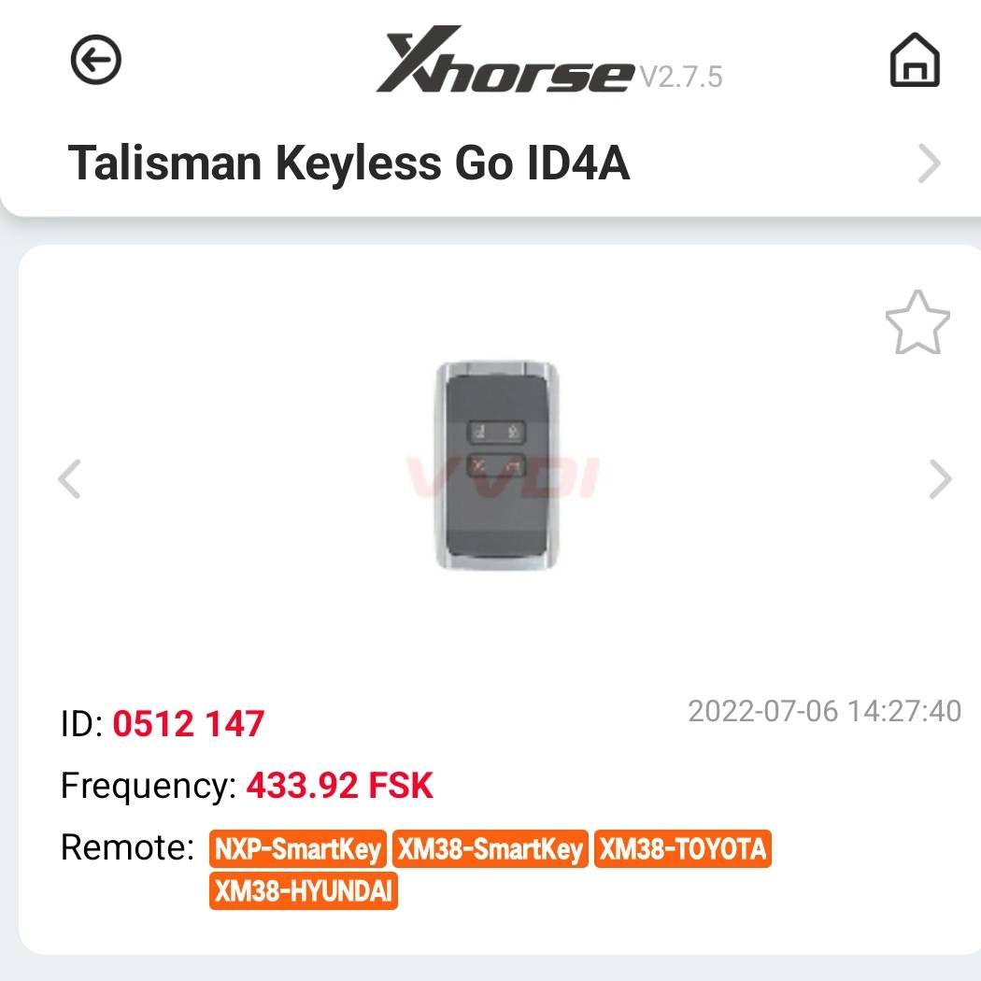Show next remote with right chevron
Screen dimensions: 981x981
coord(940,479)
